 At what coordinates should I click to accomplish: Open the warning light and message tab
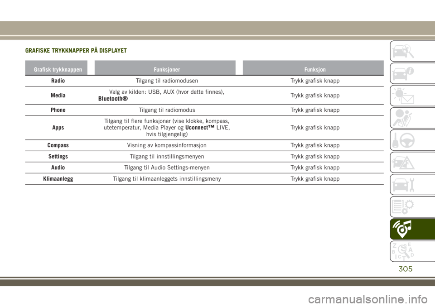click(x=412, y=96)
